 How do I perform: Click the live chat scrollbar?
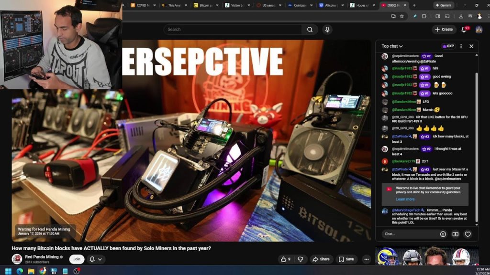[476, 143]
